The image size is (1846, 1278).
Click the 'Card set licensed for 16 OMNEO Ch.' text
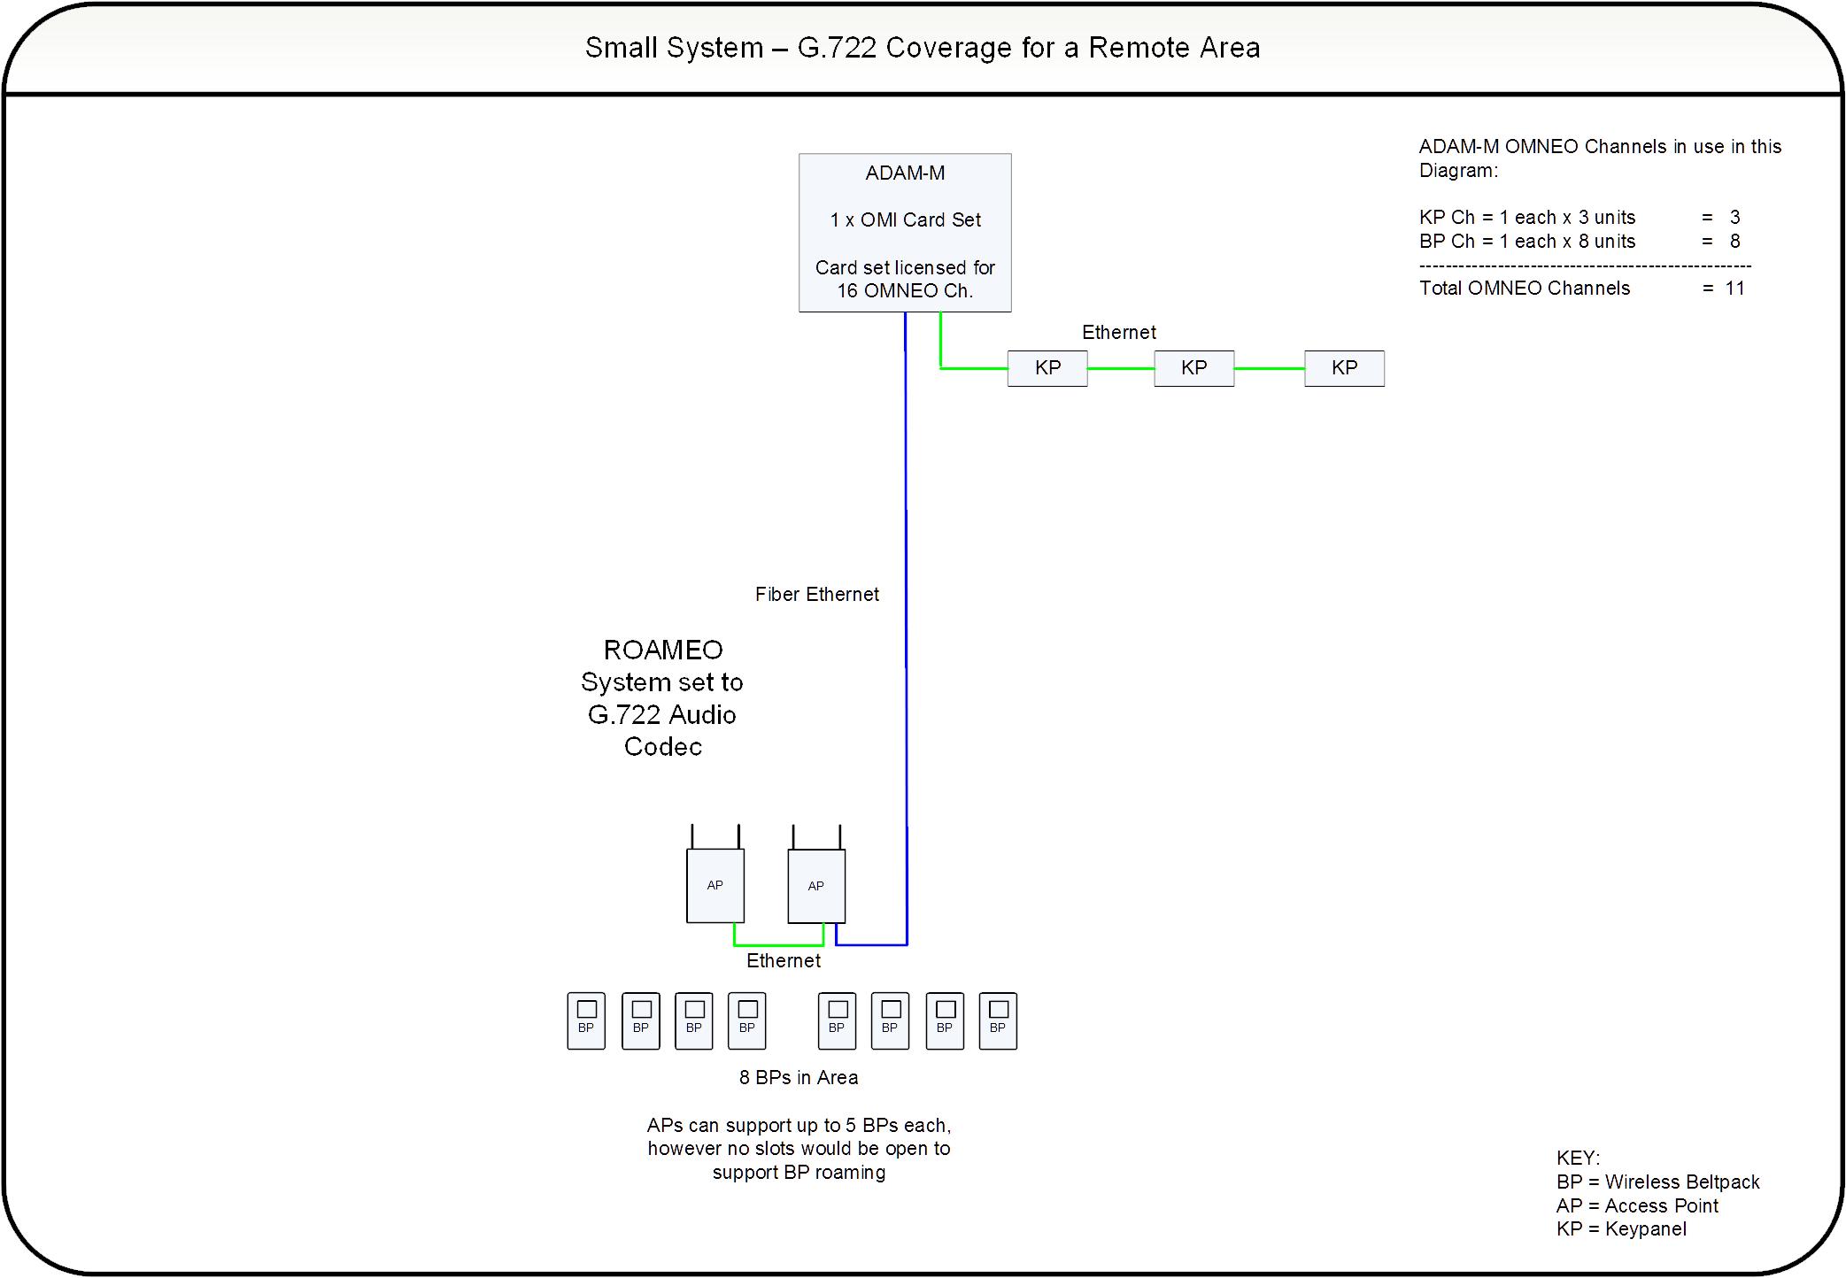click(905, 280)
